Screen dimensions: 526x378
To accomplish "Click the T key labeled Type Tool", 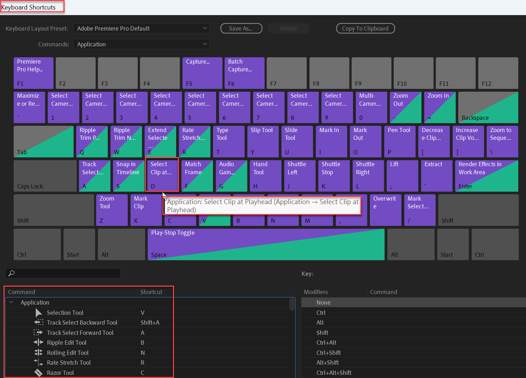I will [x=229, y=142].
